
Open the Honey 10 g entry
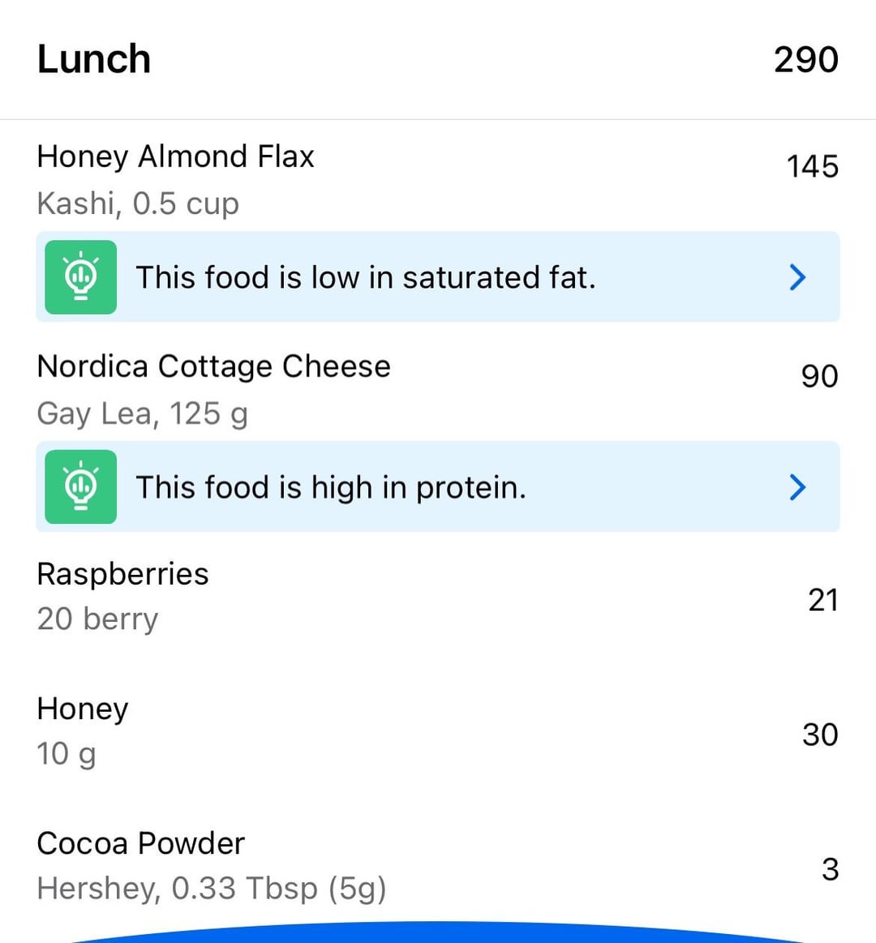(x=438, y=732)
